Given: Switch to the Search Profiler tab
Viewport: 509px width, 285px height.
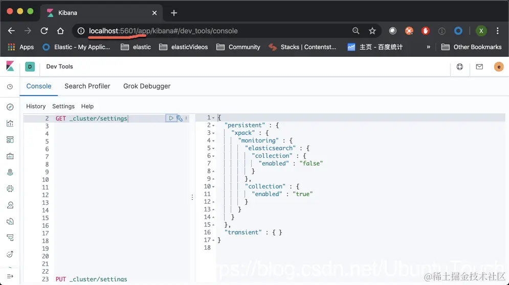Looking at the screenshot, I should click(87, 86).
